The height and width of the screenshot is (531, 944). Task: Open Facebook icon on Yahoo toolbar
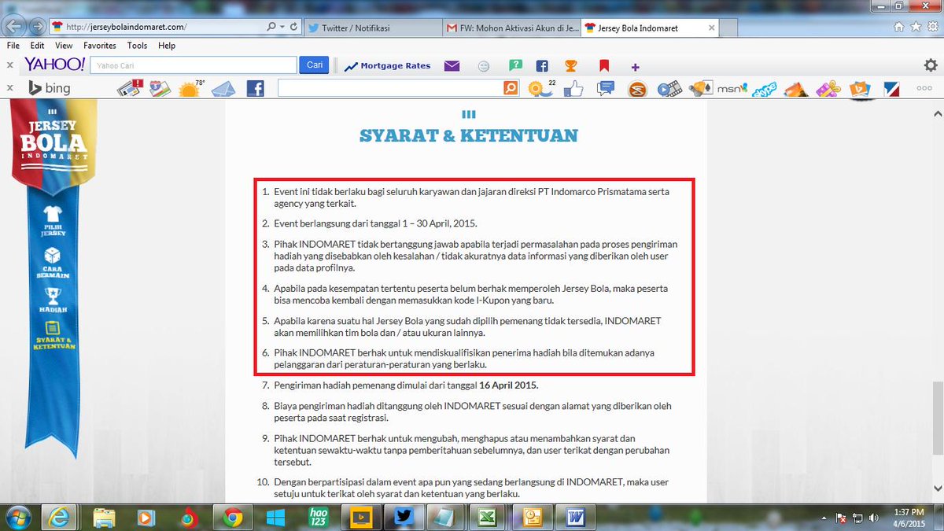point(542,66)
